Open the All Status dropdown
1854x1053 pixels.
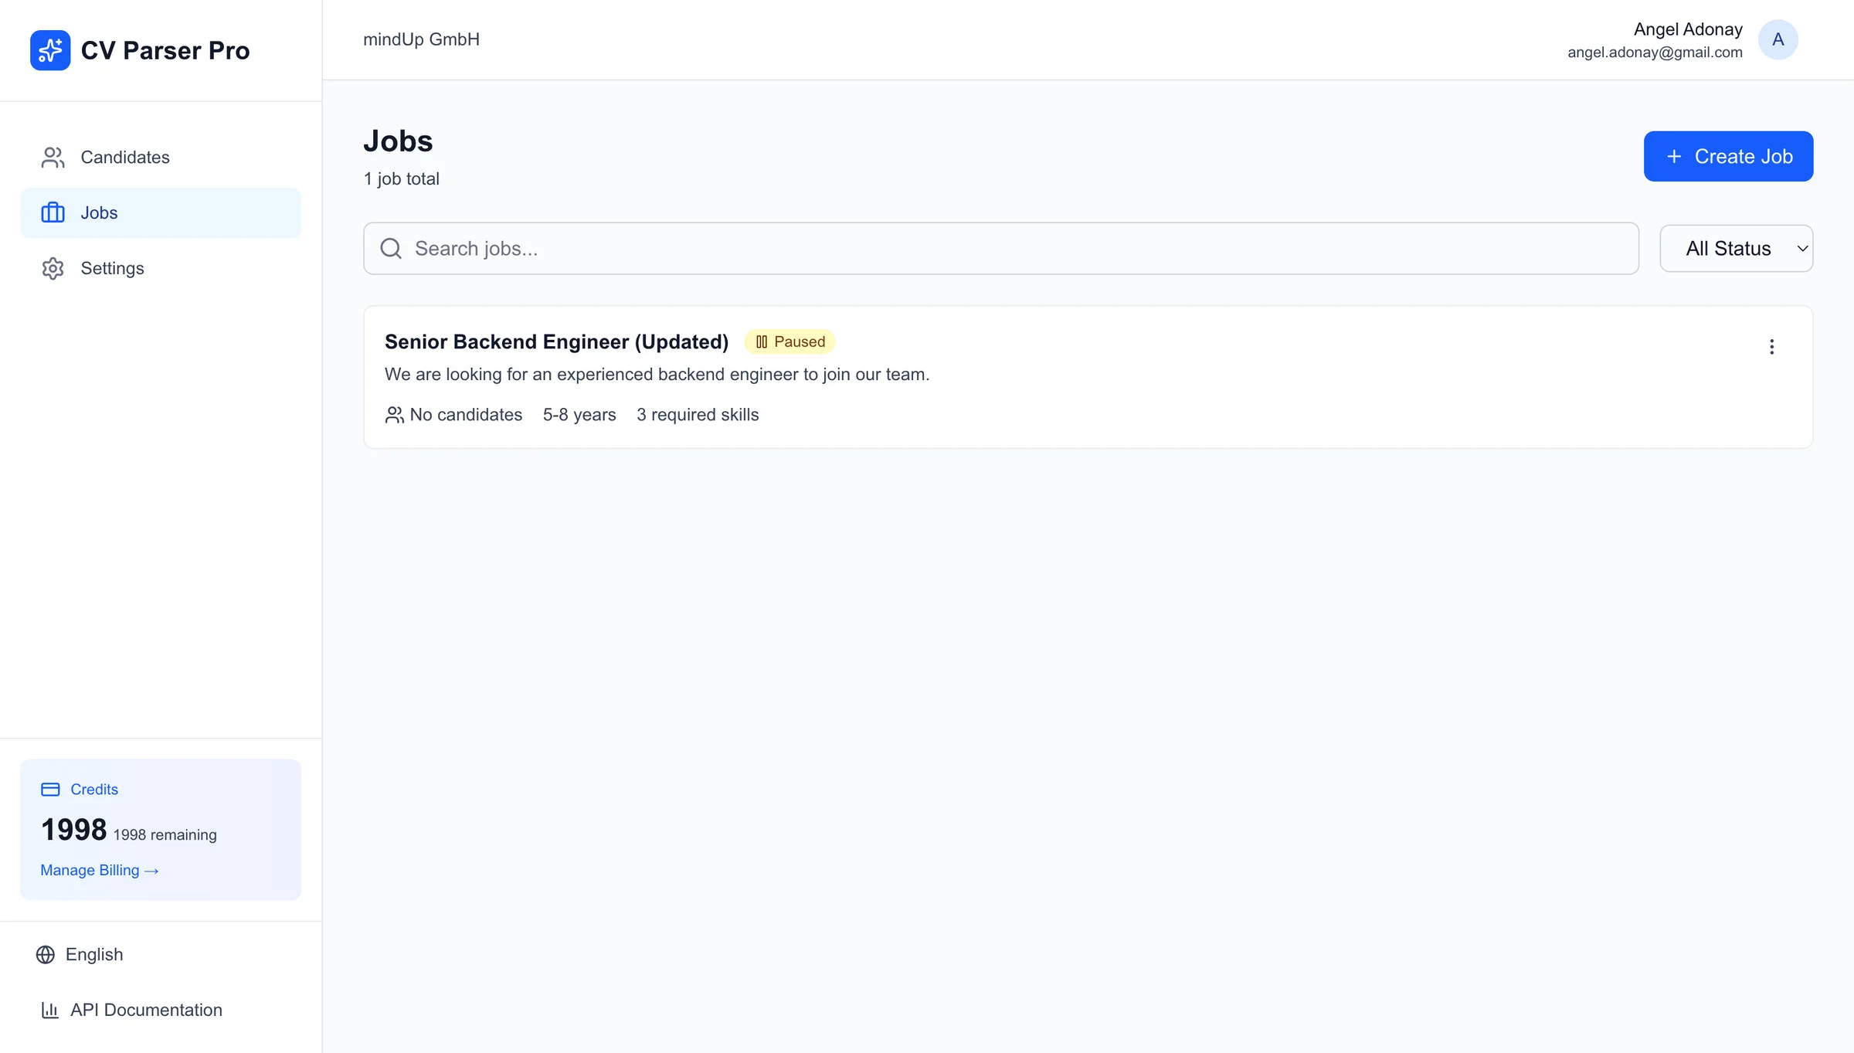click(1736, 248)
